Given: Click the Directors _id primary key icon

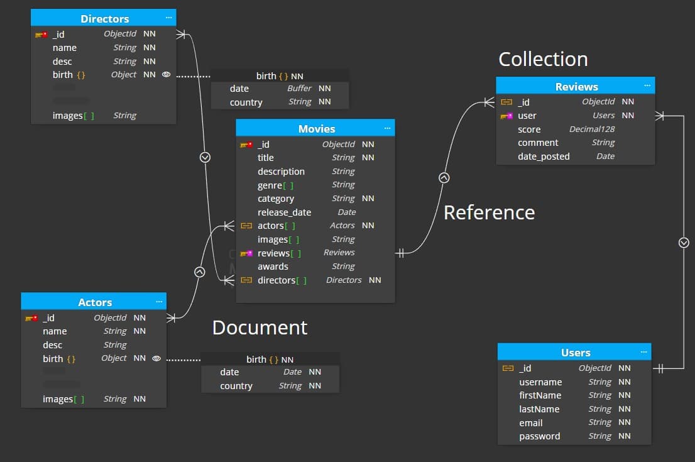Looking at the screenshot, I should [x=41, y=34].
